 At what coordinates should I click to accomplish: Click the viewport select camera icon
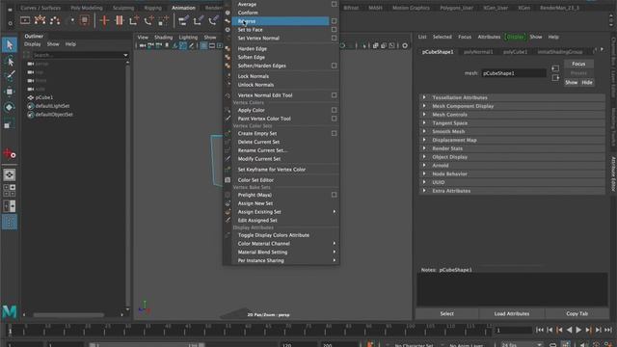click(143, 46)
